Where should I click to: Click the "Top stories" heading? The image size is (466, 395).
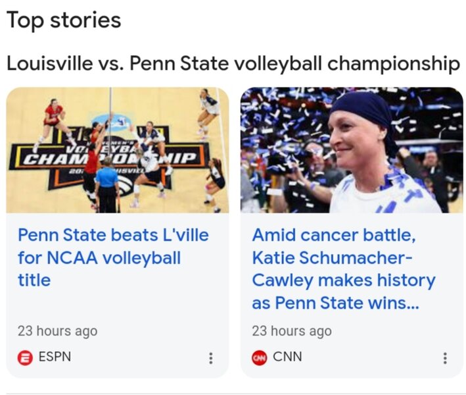(x=64, y=20)
